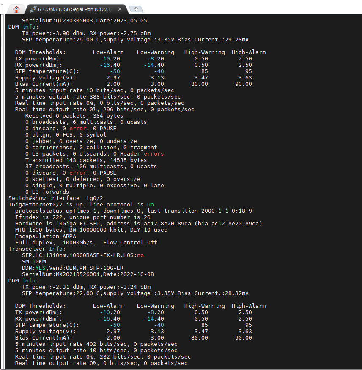Click the 'MTU 1500 bytes' line
The image size is (362, 370).
(x=91, y=230)
